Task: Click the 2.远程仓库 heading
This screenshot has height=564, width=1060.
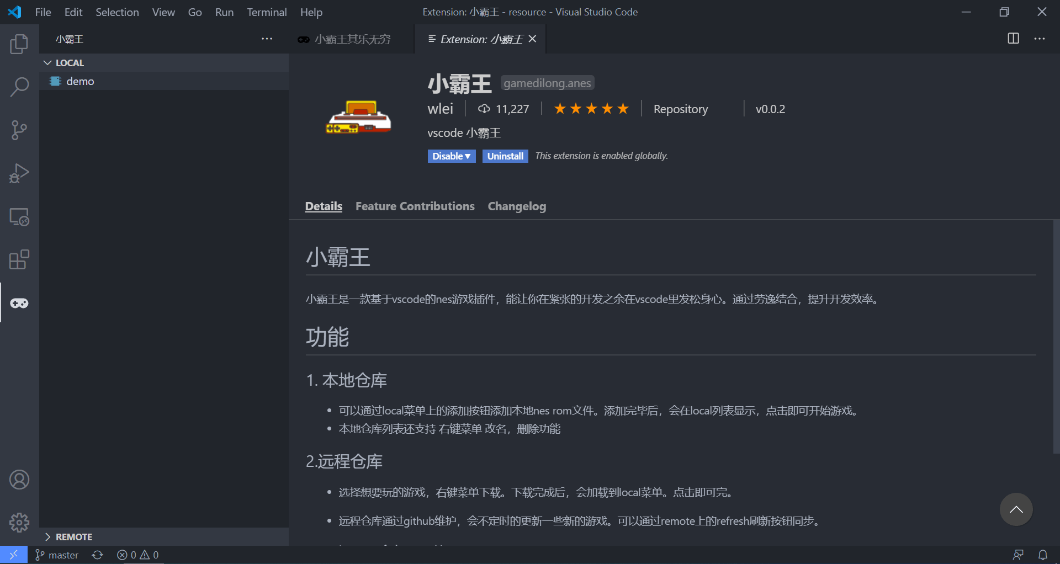Action: (x=344, y=461)
